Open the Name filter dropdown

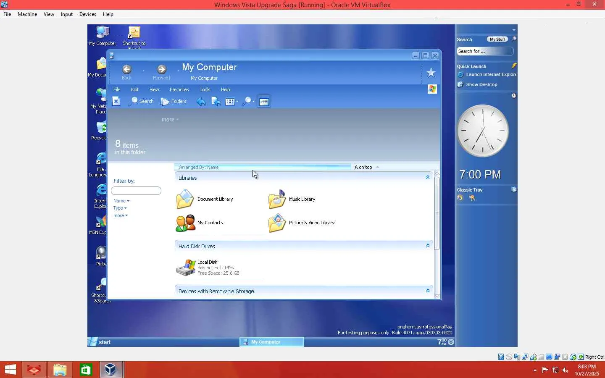point(121,201)
